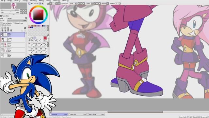Hide the bottom layer in the list
Screen dimensions: 209x118
coord(2,54)
